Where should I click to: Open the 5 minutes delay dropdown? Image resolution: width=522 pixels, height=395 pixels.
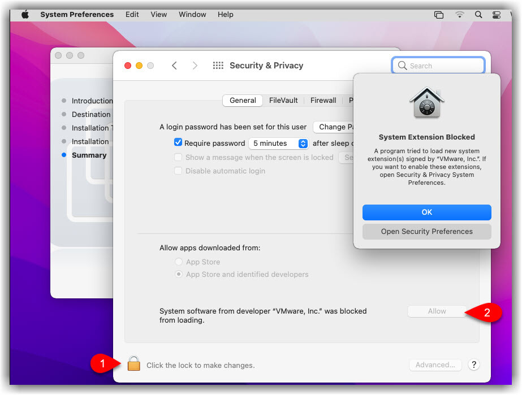tap(279, 144)
